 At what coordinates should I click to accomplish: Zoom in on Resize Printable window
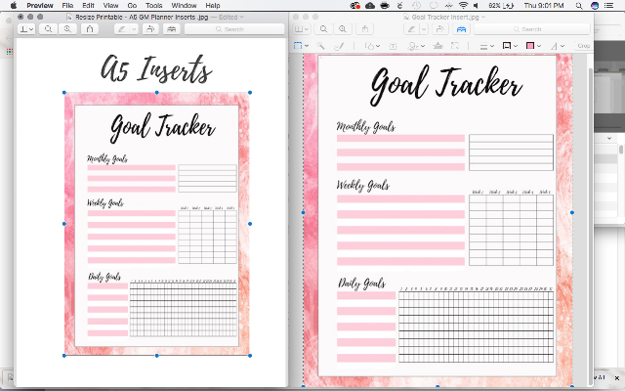(67, 29)
